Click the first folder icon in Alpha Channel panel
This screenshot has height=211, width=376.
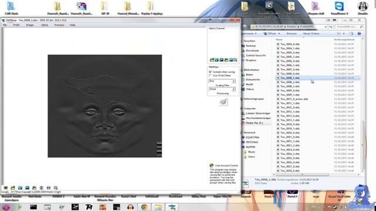click(211, 60)
